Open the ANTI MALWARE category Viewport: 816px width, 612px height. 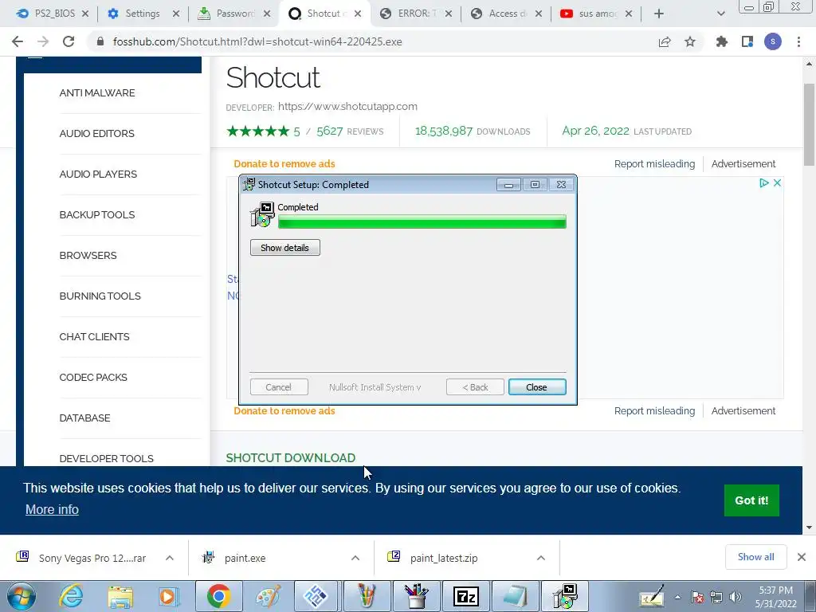[96, 93]
